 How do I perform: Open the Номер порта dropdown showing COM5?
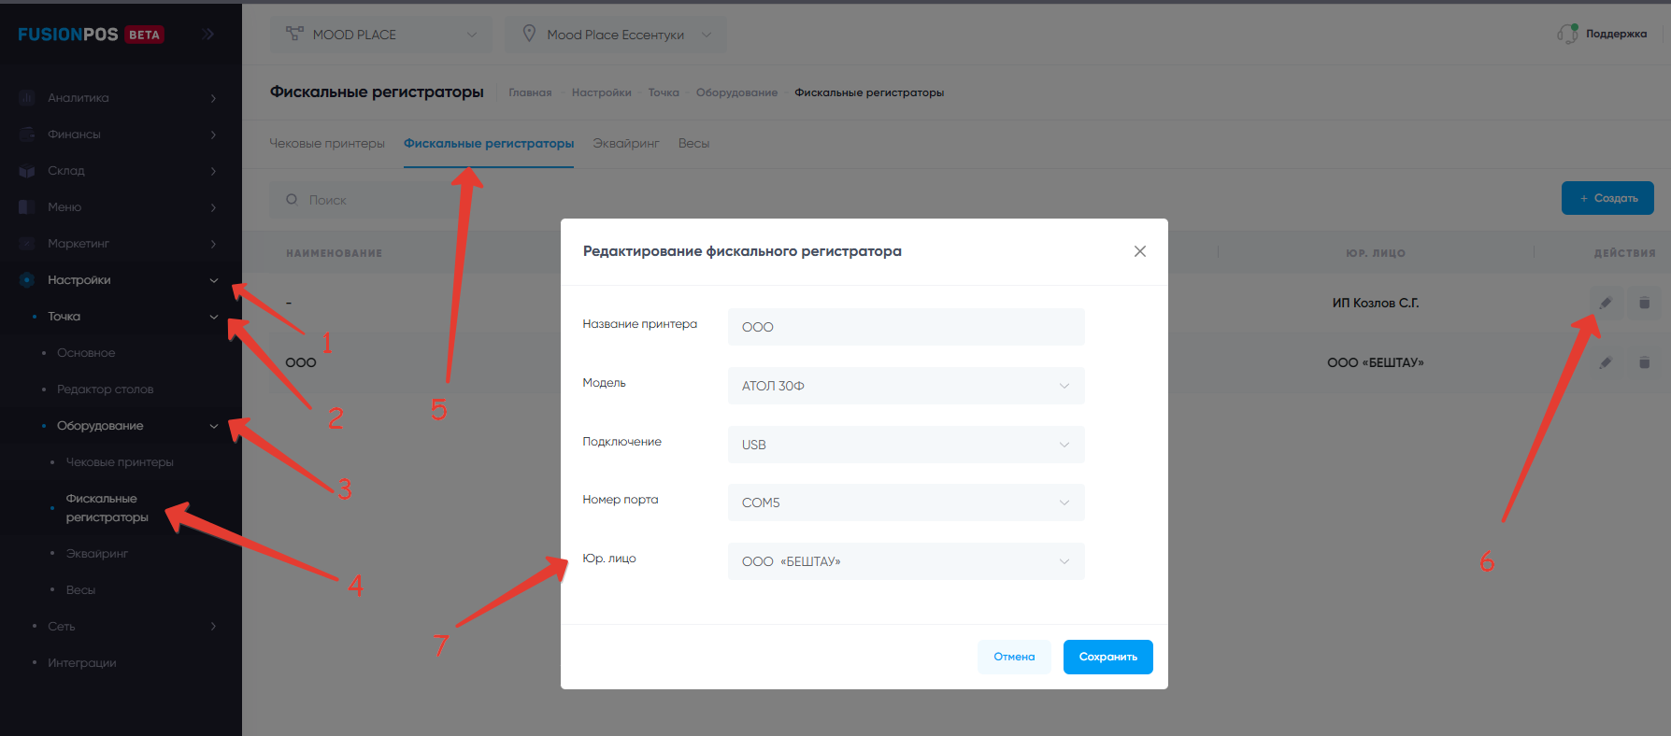[906, 502]
